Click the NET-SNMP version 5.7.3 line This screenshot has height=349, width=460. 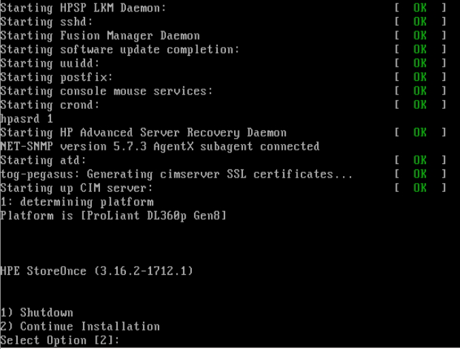pyautogui.click(x=160, y=146)
